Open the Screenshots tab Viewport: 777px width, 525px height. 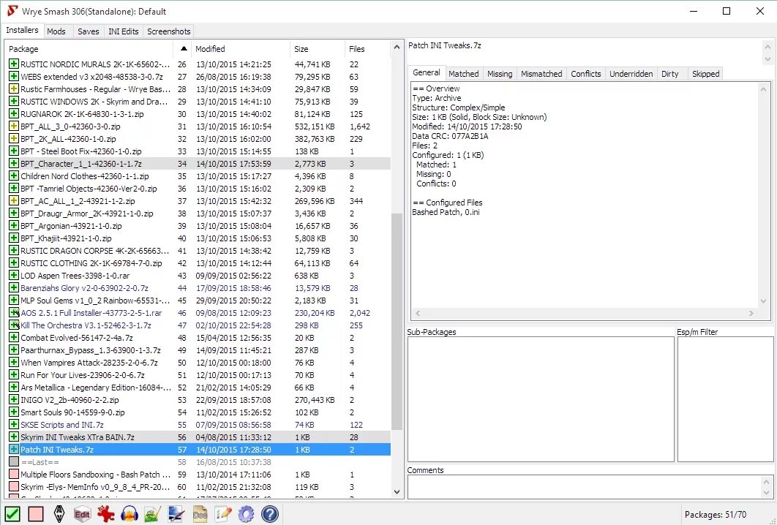(x=168, y=31)
